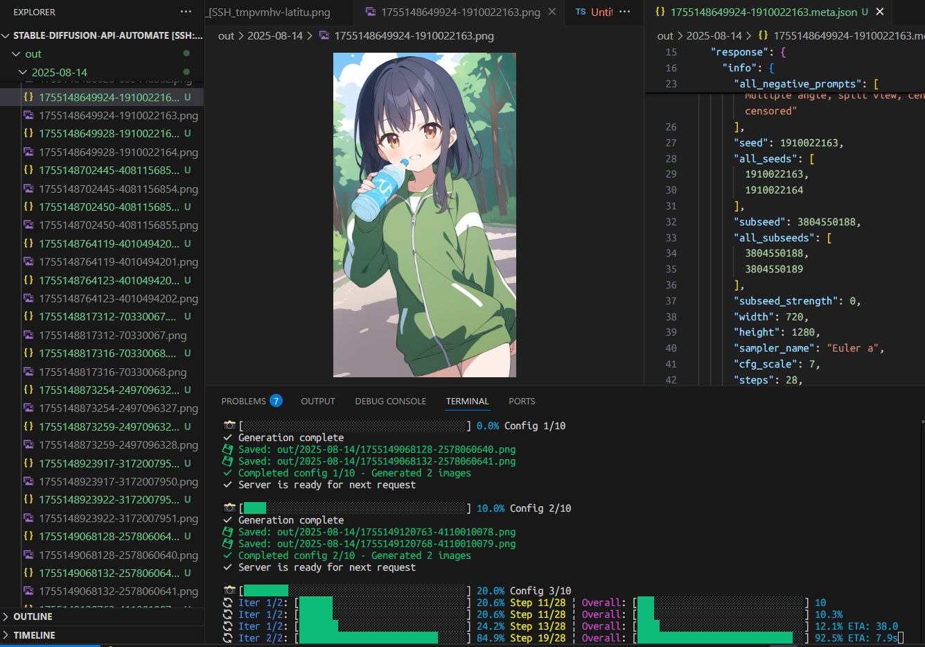This screenshot has width=925, height=647.
Task: Select JSON file 1755148649924-191002216... in the Explorer
Action: [x=109, y=97]
